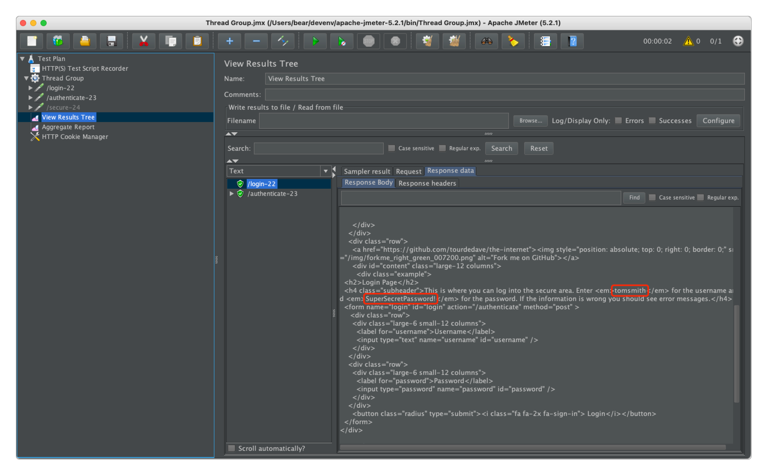Switch to Request tab
767x475 pixels.
coord(408,171)
